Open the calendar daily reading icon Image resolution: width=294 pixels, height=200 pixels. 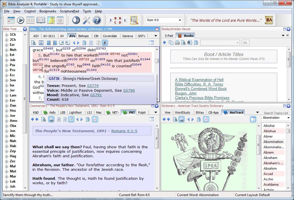tap(11, 20)
